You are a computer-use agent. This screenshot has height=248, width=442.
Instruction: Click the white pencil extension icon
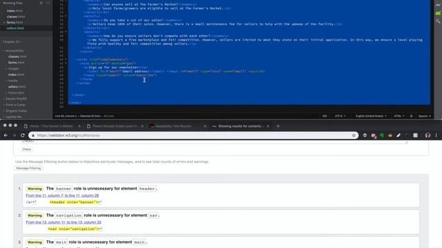pyautogui.click(x=398, y=135)
